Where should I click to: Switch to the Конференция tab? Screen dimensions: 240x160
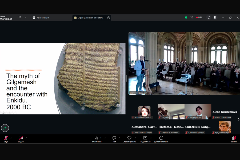click(x=41, y=18)
